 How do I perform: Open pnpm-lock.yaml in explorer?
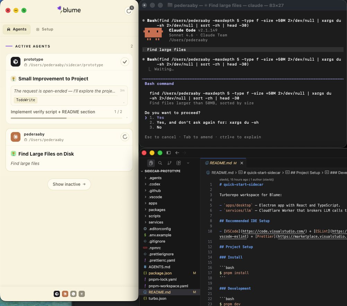(162, 279)
